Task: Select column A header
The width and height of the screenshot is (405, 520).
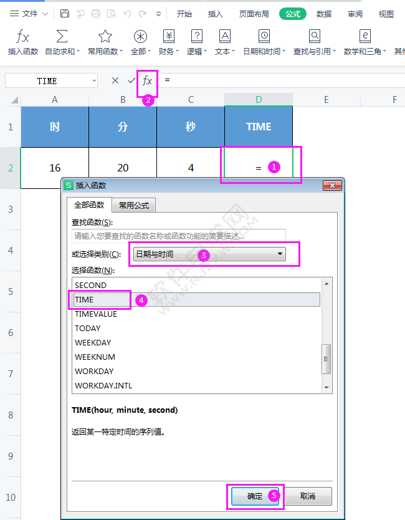Action: click(55, 100)
